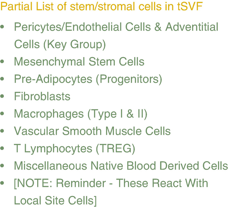
Task: Click the 'Pre-Adipocytes (Progenitors)' text
Action: pos(88,79)
